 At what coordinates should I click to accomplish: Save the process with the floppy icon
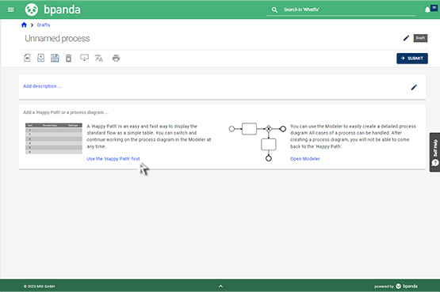click(x=55, y=58)
